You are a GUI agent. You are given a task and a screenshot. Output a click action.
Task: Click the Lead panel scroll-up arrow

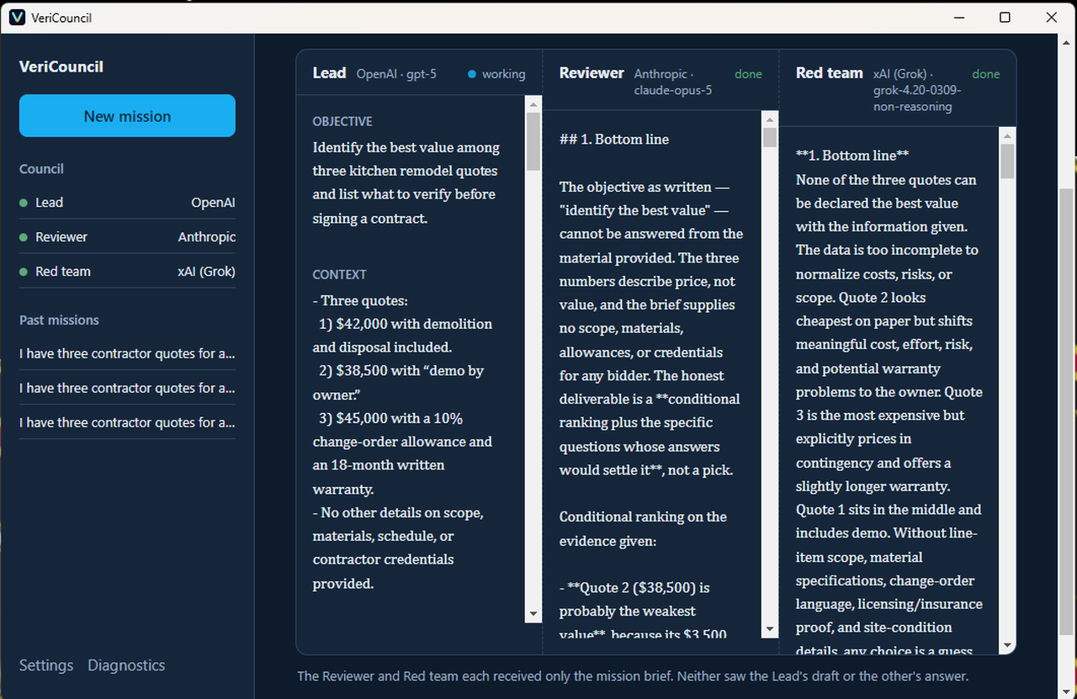click(x=533, y=104)
